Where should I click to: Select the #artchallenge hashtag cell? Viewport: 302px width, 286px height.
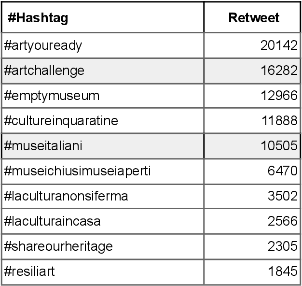44,71
